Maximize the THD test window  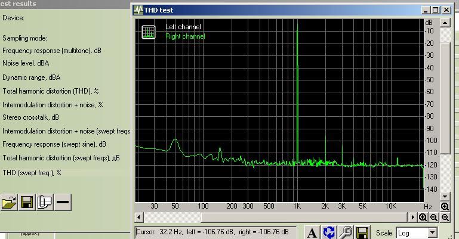click(436, 10)
